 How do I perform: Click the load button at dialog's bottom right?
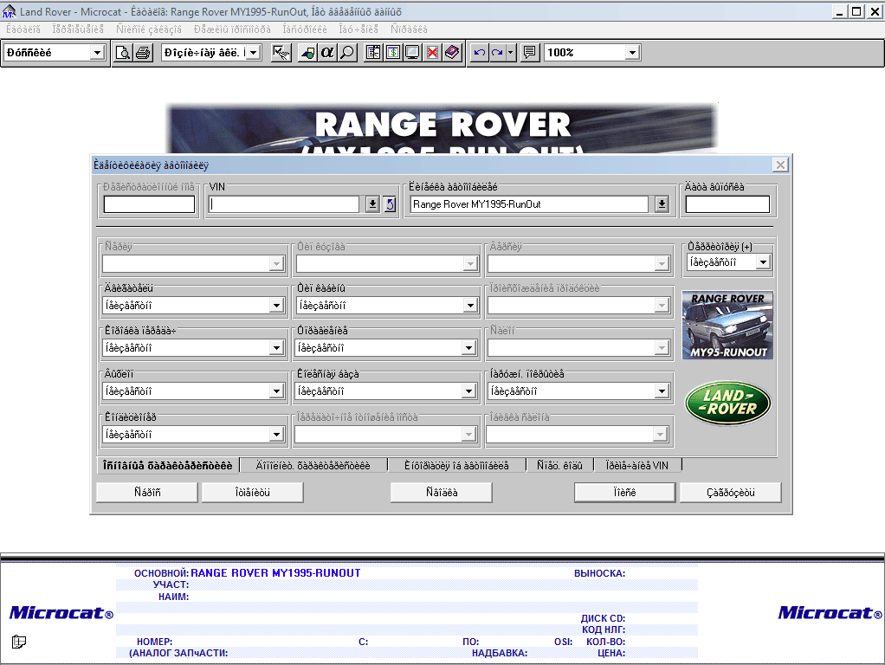click(730, 493)
